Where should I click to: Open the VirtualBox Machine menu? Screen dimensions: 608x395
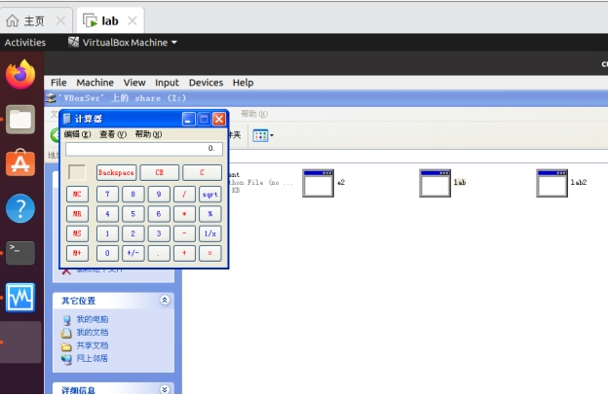95,83
